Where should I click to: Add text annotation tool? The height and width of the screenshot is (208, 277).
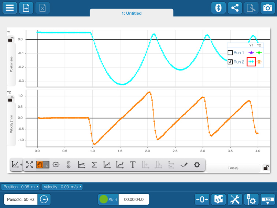point(133,165)
